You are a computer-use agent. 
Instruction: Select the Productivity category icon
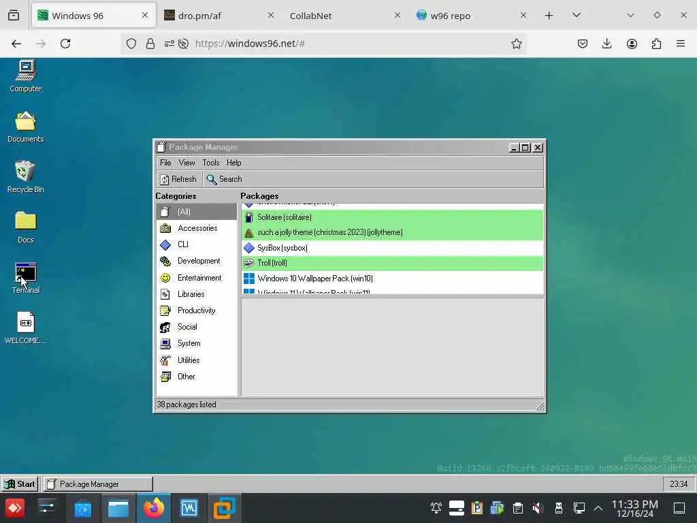[165, 311]
